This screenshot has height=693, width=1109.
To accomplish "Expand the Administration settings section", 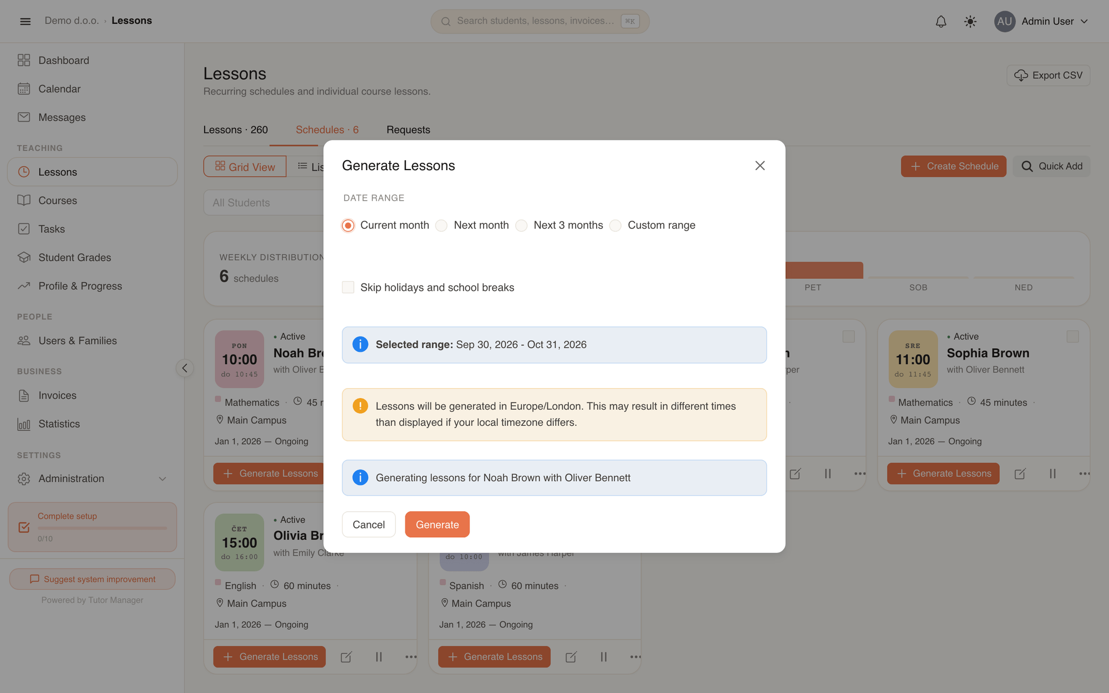I will 92,478.
